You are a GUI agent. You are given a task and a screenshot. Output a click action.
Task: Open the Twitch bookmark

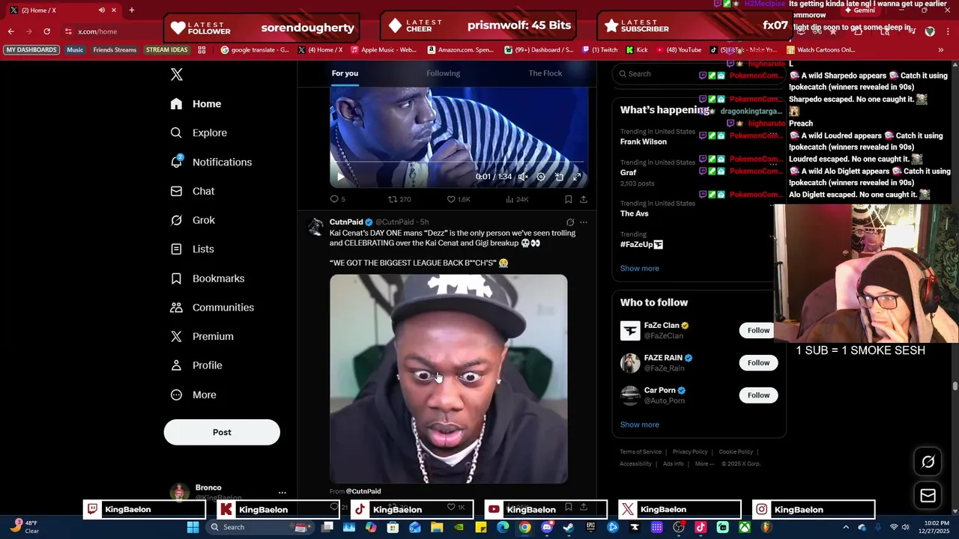tap(599, 50)
